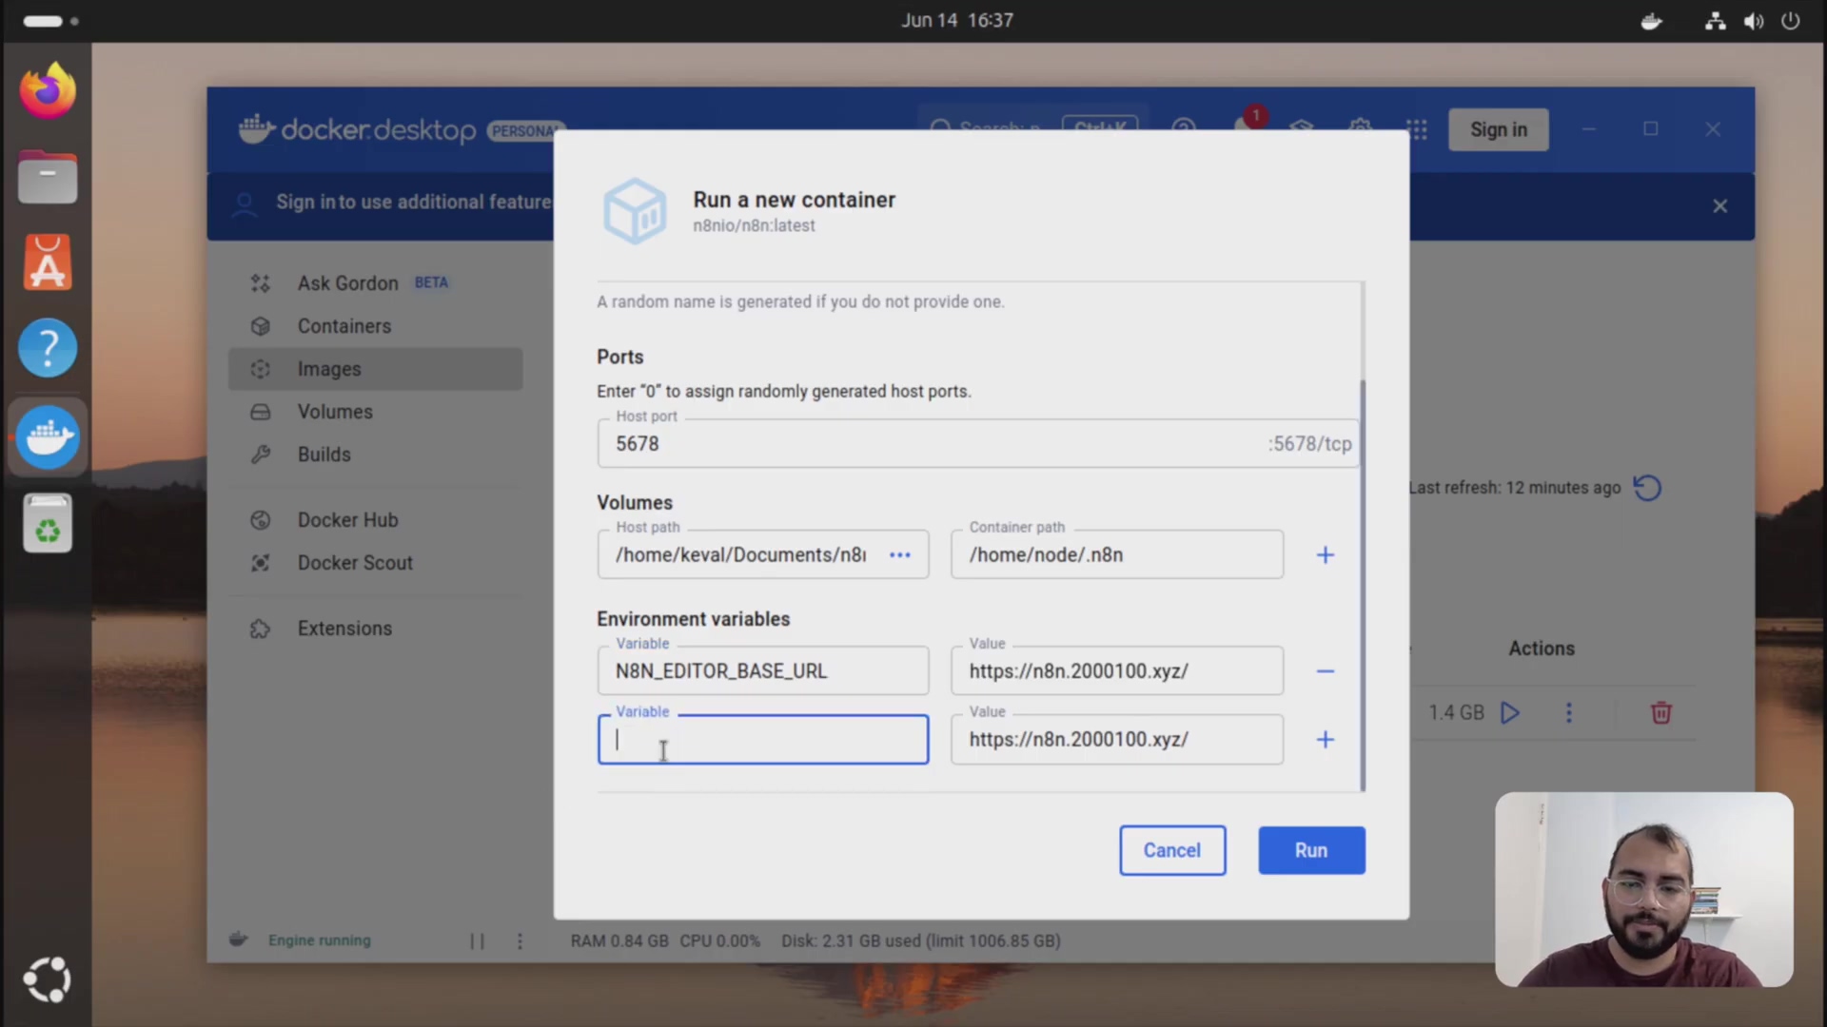Open Ask Gordon in sidebar
This screenshot has width=1827, height=1027.
pos(375,283)
